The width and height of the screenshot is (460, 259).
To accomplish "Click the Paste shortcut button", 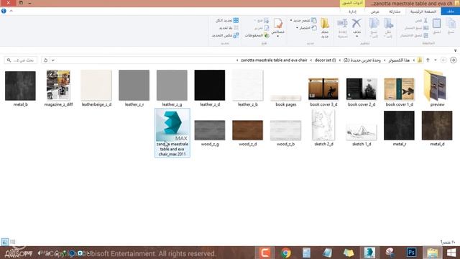I will (x=414, y=35).
